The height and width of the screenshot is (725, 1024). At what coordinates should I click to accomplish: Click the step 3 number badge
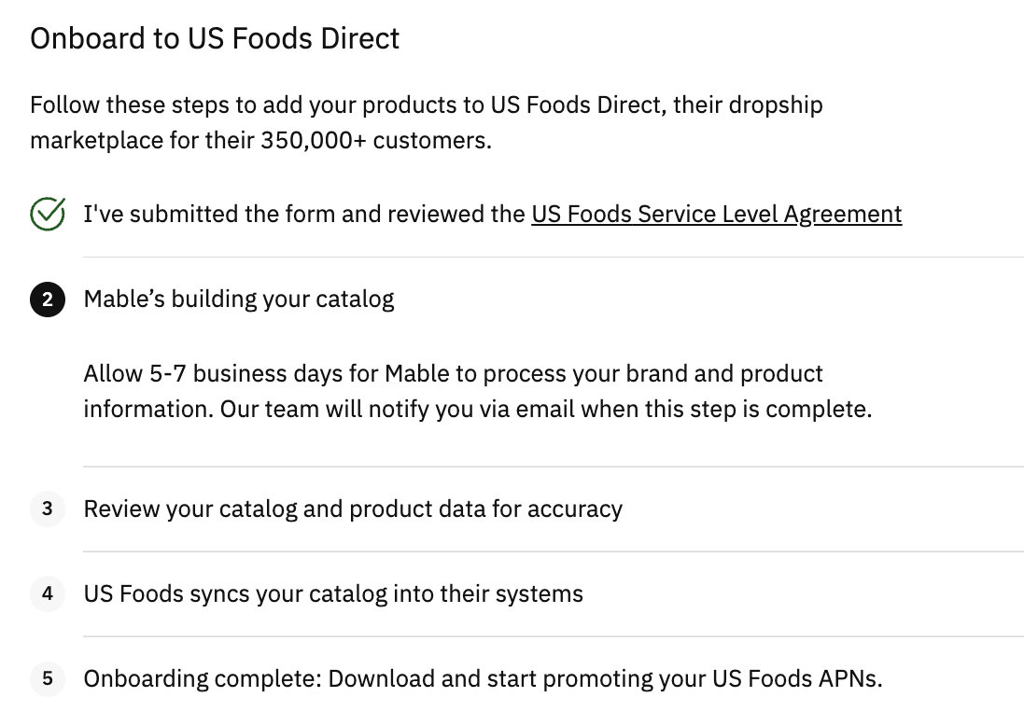(48, 509)
